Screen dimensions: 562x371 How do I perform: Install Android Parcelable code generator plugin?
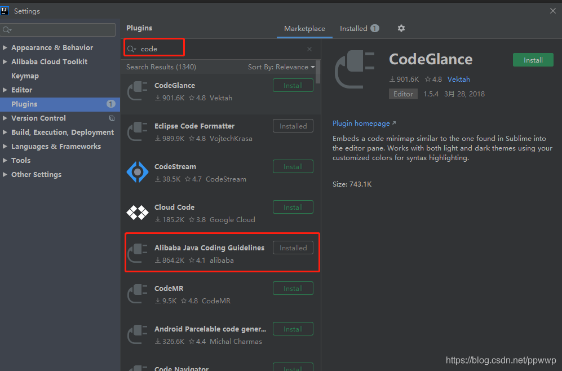(x=293, y=329)
